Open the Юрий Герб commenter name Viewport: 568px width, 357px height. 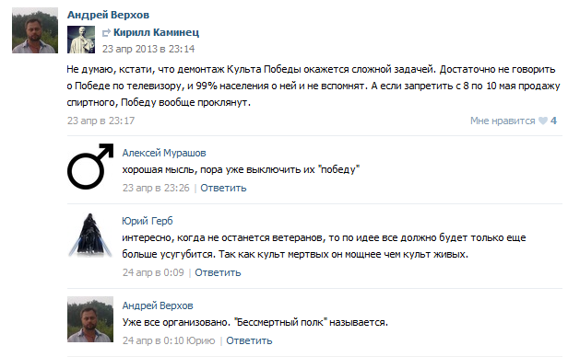coord(148,221)
